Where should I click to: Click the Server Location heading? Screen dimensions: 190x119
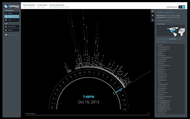click(x=163, y=21)
